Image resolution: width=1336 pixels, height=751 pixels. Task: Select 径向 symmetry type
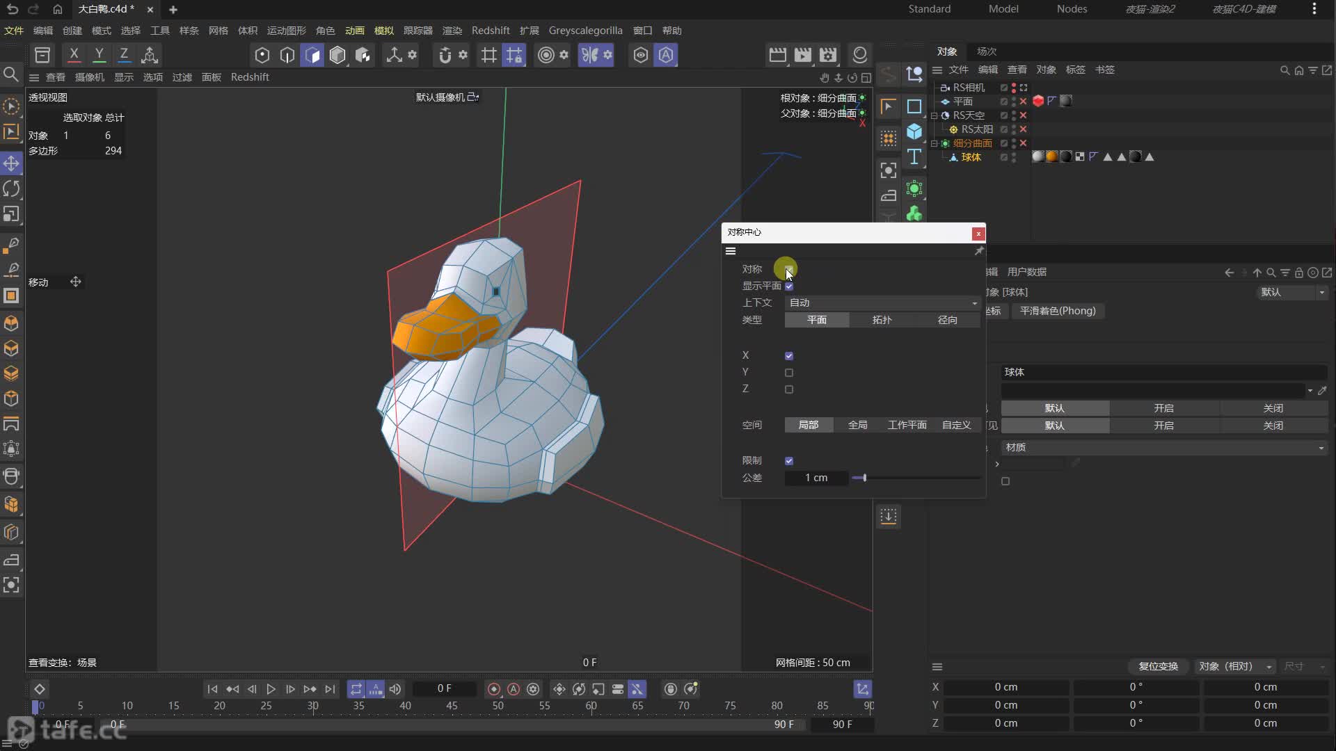pos(948,320)
